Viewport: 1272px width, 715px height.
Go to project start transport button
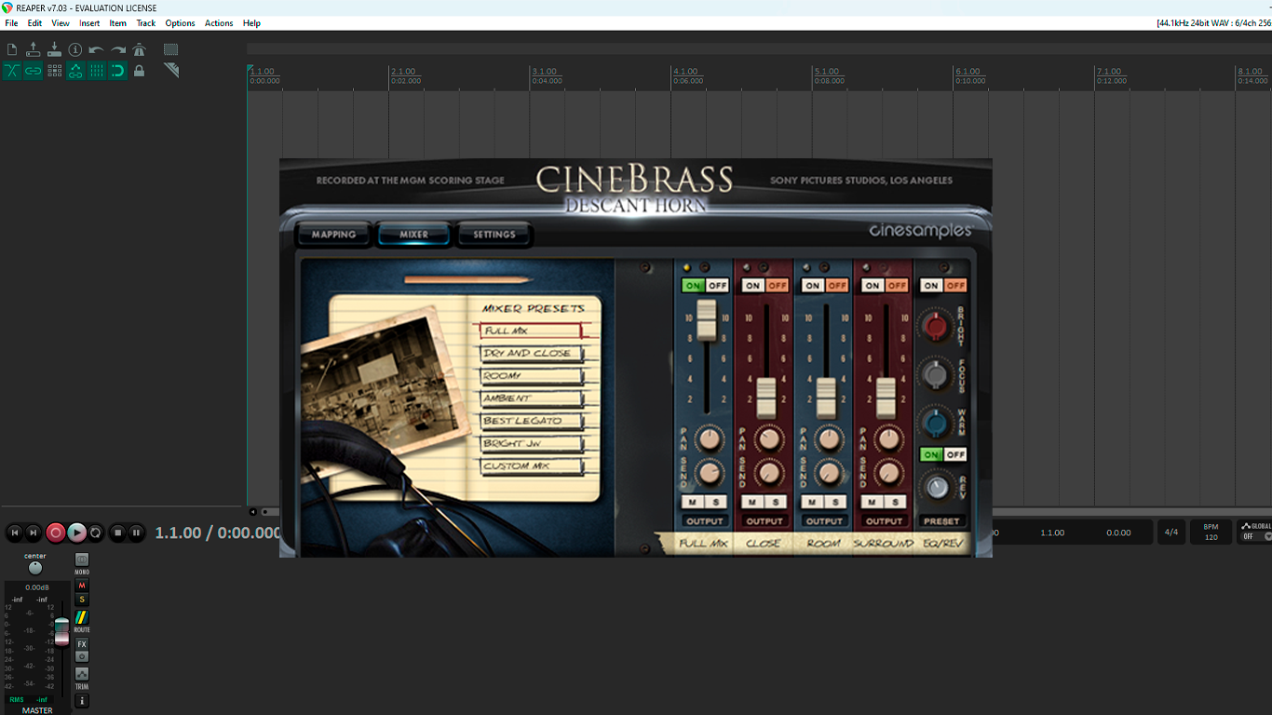click(x=14, y=533)
